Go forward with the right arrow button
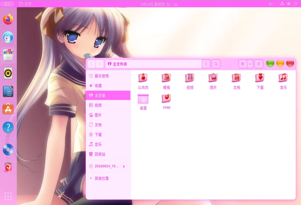The height and width of the screenshot is (205, 301). click(x=100, y=64)
